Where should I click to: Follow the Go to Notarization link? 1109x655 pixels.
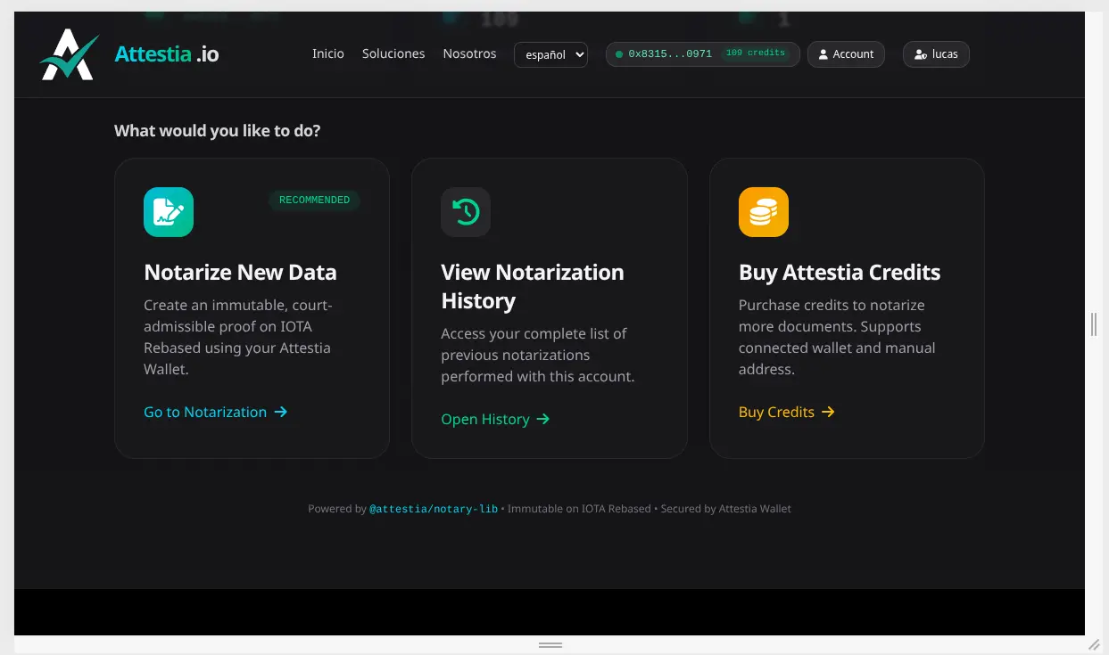click(215, 412)
